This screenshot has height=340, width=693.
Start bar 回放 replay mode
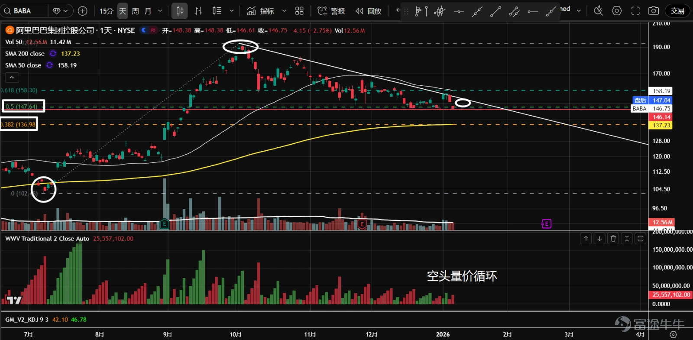point(369,11)
